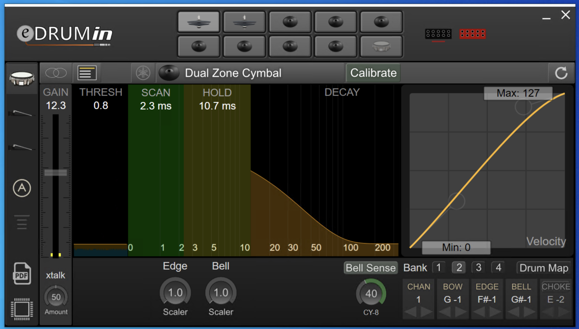Switch to Bank 3
The height and width of the screenshot is (329, 579).
click(479, 268)
